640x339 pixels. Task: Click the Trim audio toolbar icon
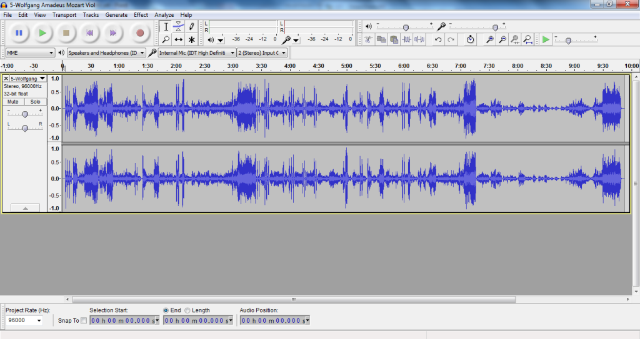click(x=407, y=39)
